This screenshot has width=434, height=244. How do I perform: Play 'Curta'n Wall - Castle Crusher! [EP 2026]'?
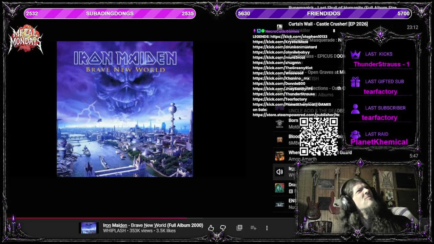328,24
